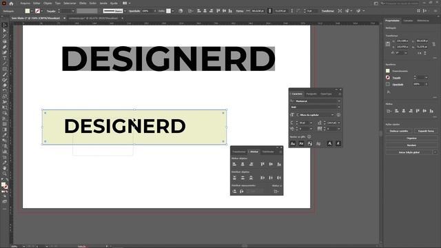Click the Deslocar caminho button
The height and width of the screenshot is (248, 441).
click(399, 131)
